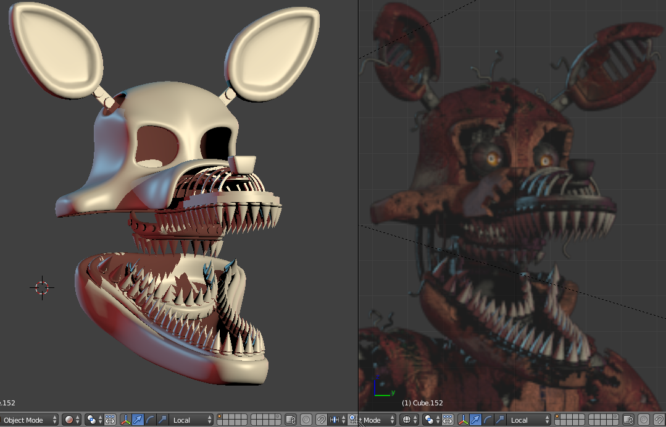Toggle the 3D manipulator in left viewport header

pos(126,420)
